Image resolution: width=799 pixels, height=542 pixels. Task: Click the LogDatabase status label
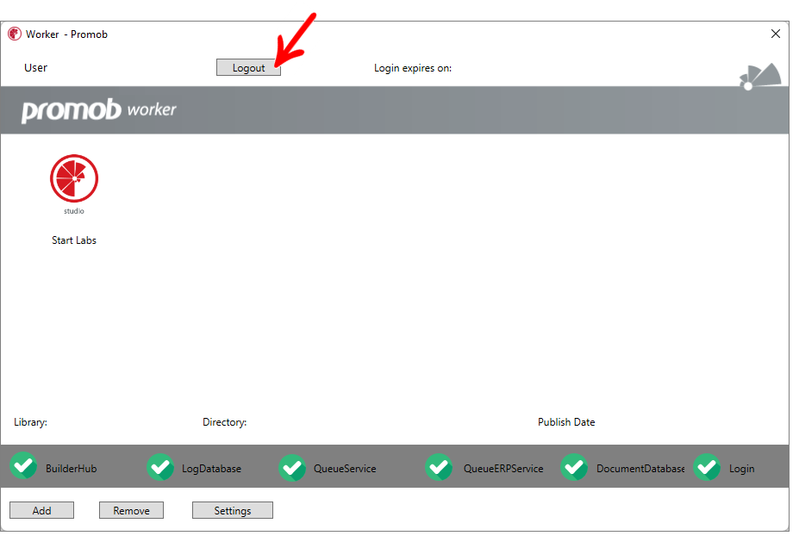pyautogui.click(x=211, y=469)
